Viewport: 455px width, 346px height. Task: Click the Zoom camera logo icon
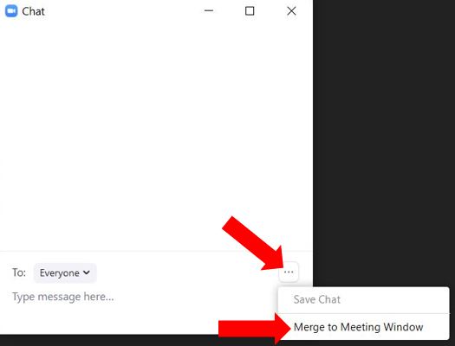point(11,11)
